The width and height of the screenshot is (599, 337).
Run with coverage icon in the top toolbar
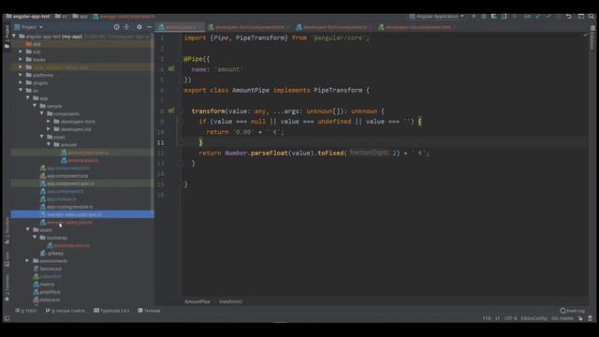click(494, 17)
